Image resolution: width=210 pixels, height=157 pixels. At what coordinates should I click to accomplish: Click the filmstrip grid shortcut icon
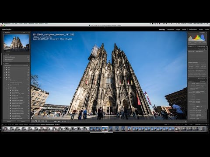tap(9, 125)
